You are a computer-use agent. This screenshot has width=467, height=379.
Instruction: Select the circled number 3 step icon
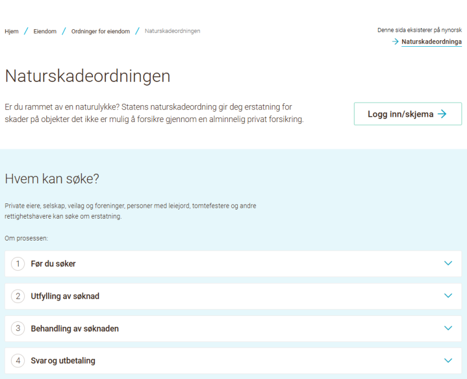pyautogui.click(x=18, y=329)
